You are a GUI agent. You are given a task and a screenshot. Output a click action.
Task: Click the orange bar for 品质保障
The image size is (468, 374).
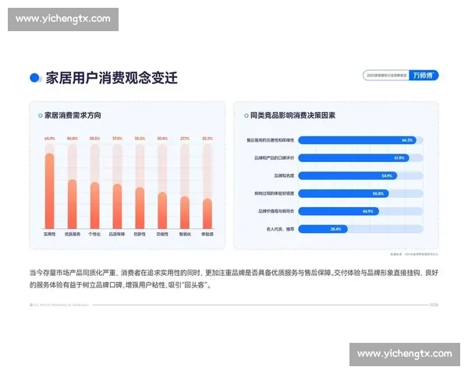pyautogui.click(x=117, y=206)
